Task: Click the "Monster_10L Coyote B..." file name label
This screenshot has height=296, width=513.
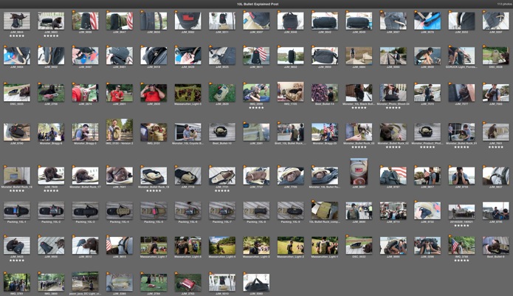Action: point(187,143)
